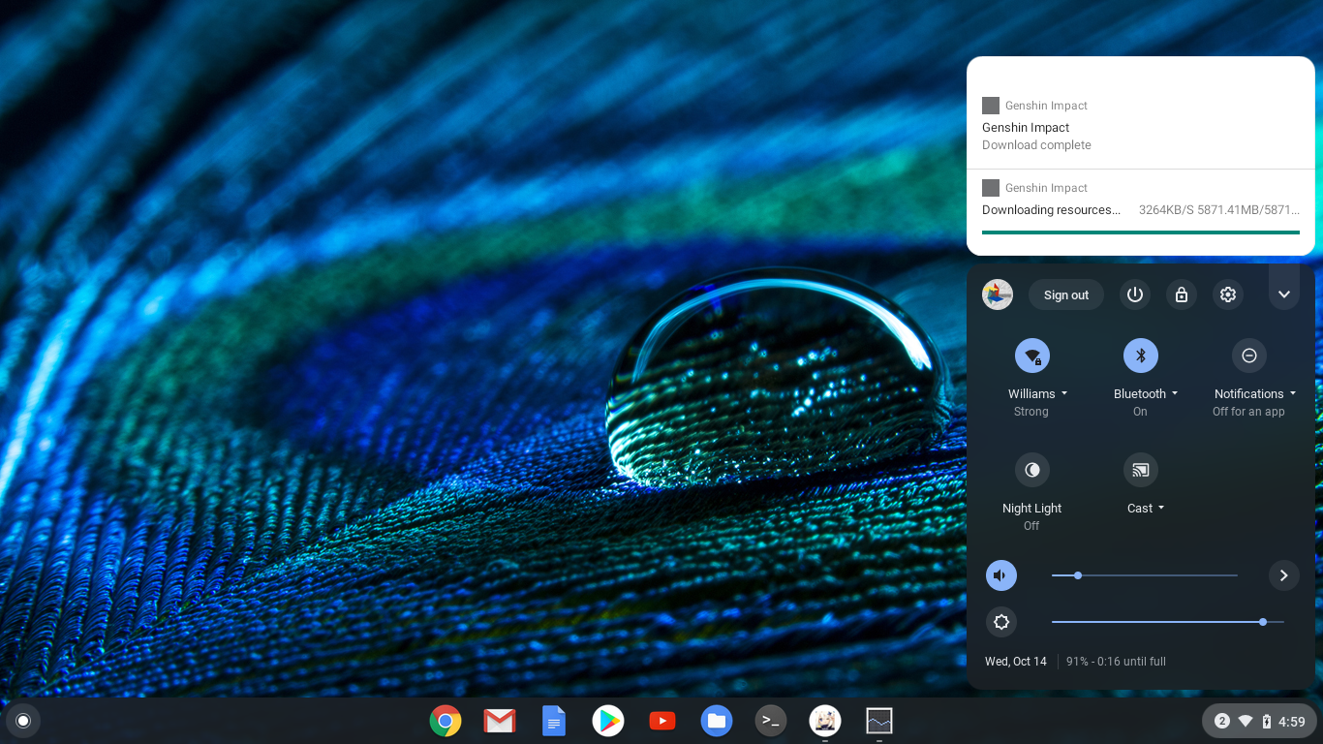Image resolution: width=1323 pixels, height=744 pixels.
Task: Toggle Bluetooth on or off
Action: click(x=1141, y=356)
